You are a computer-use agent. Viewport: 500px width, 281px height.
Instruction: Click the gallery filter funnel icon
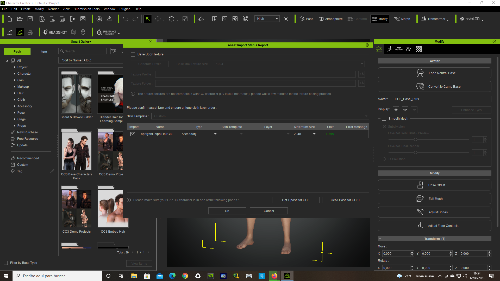click(x=114, y=51)
